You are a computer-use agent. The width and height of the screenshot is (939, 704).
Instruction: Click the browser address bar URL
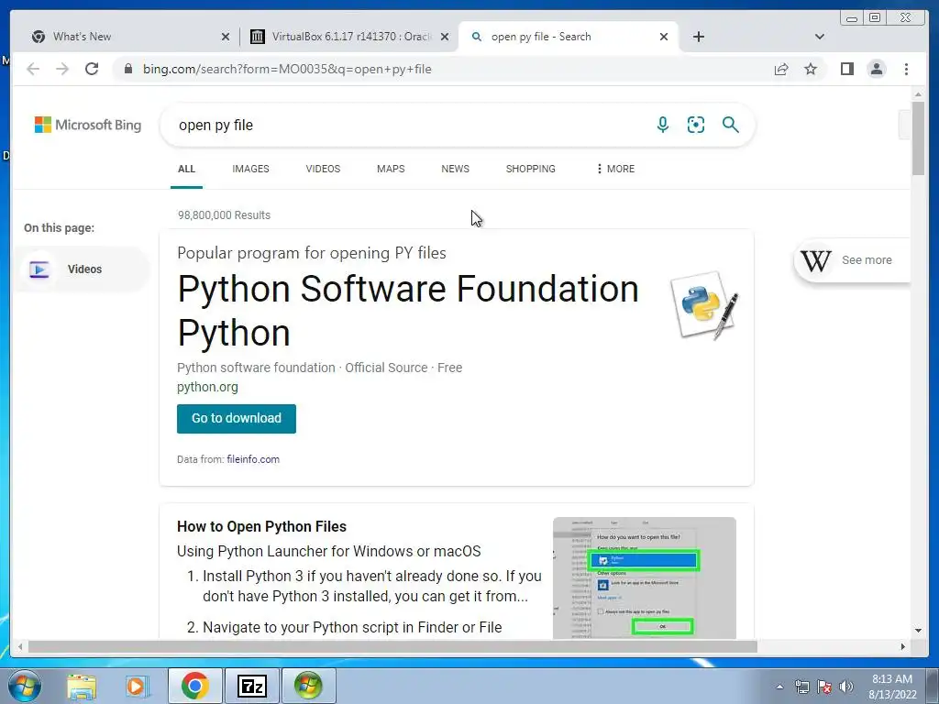(287, 69)
